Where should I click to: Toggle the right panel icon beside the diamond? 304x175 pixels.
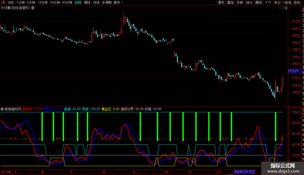285,8
